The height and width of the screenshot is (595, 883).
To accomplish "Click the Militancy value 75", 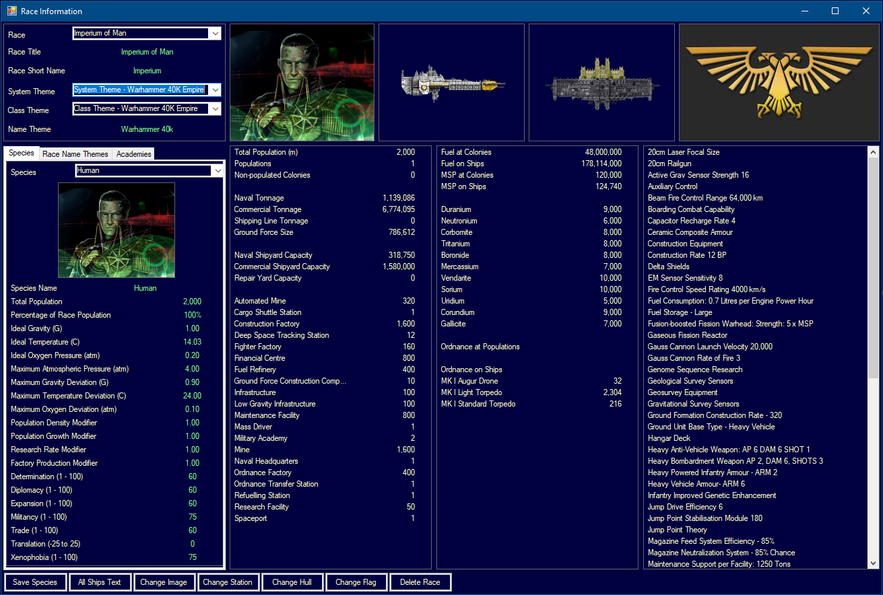I will tap(193, 517).
